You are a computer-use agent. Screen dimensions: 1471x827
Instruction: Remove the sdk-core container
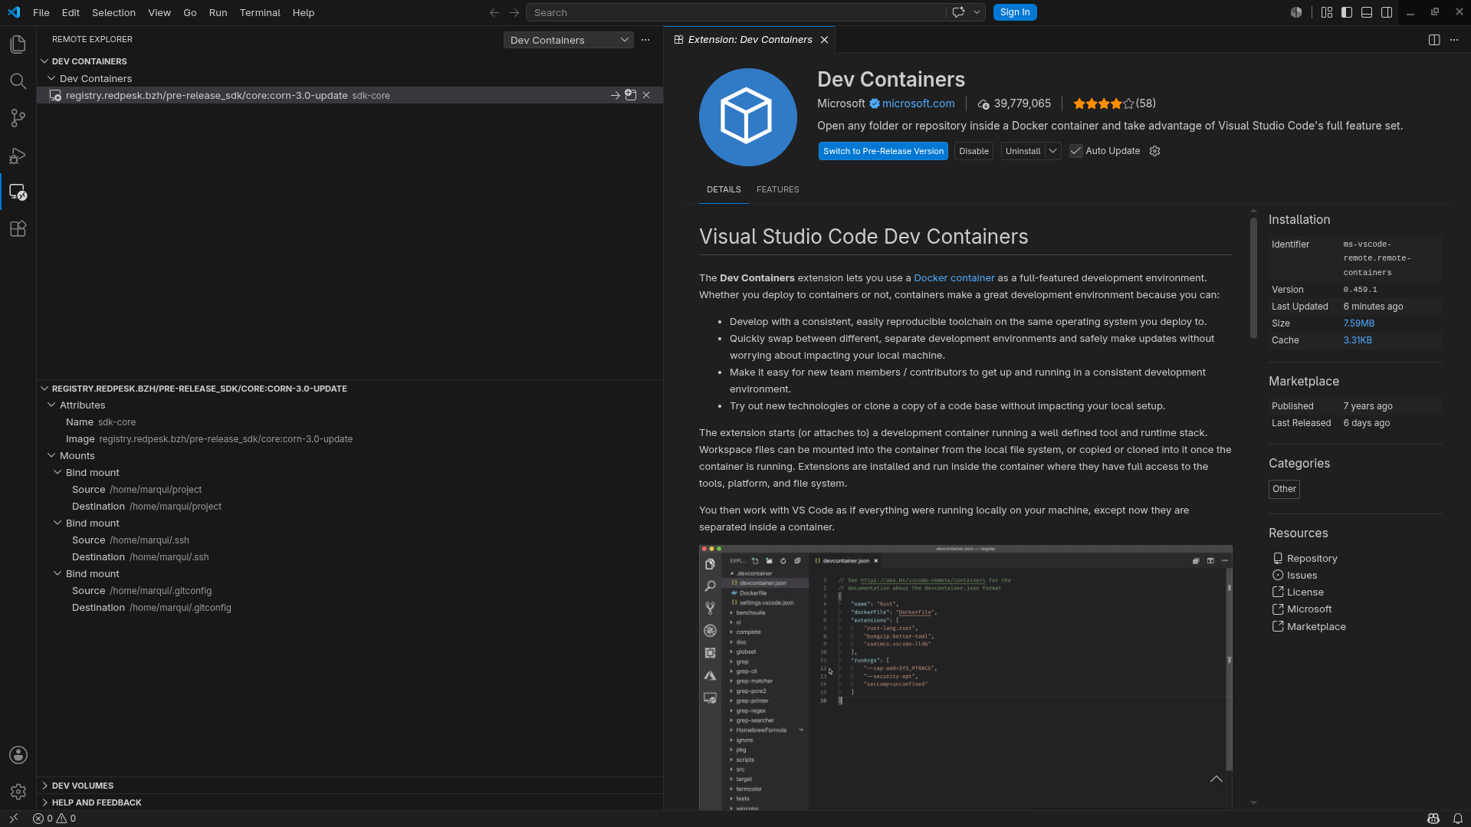646,96
